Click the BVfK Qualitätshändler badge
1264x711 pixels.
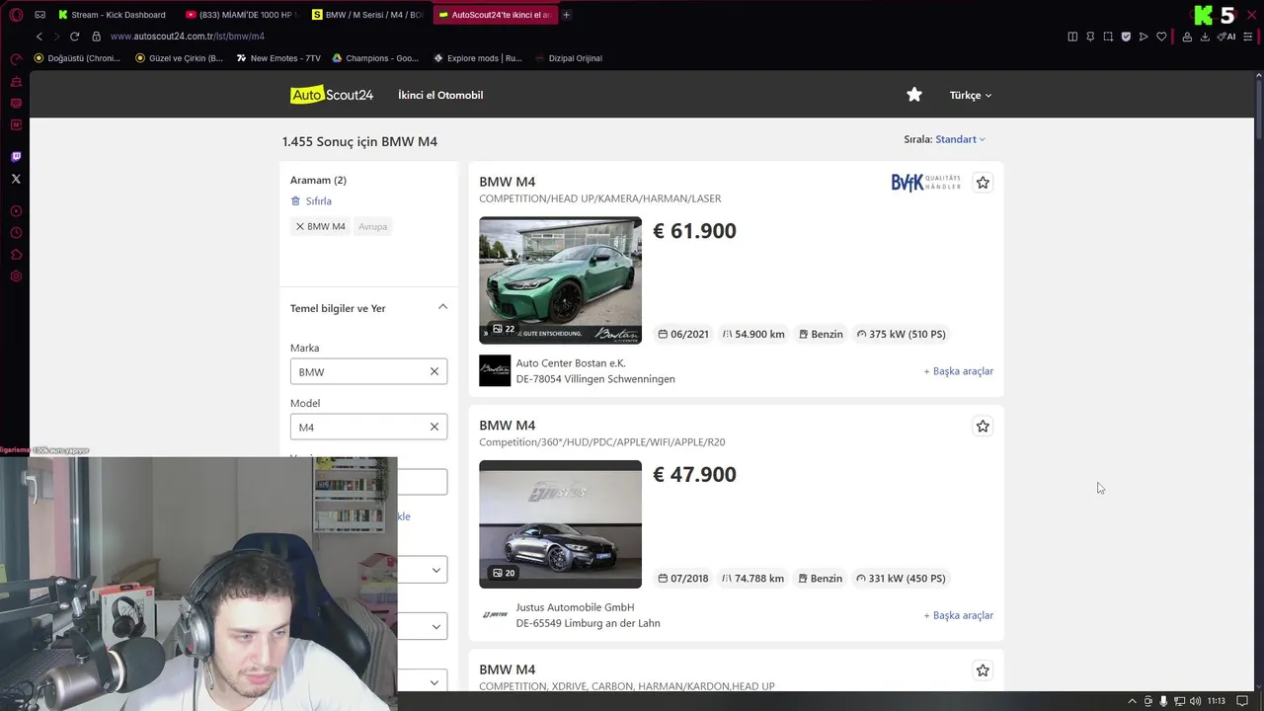(925, 183)
